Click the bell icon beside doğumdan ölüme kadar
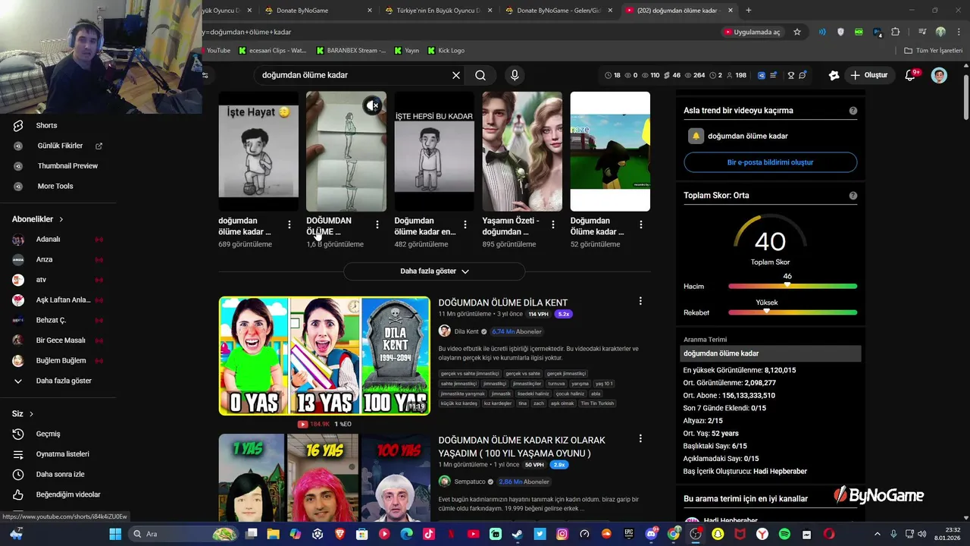The height and width of the screenshot is (546, 970). point(696,136)
